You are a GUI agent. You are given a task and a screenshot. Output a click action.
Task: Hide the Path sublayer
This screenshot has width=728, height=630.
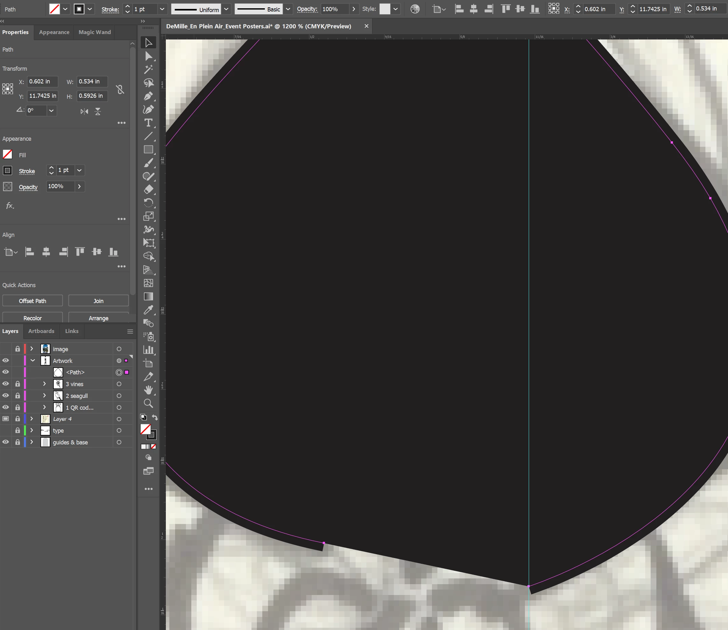pyautogui.click(x=6, y=372)
